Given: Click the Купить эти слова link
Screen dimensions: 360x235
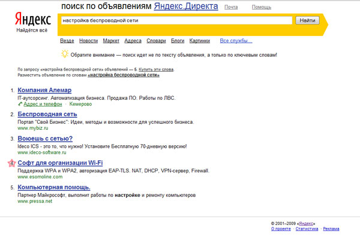Looking at the screenshot, I should click(156, 69).
